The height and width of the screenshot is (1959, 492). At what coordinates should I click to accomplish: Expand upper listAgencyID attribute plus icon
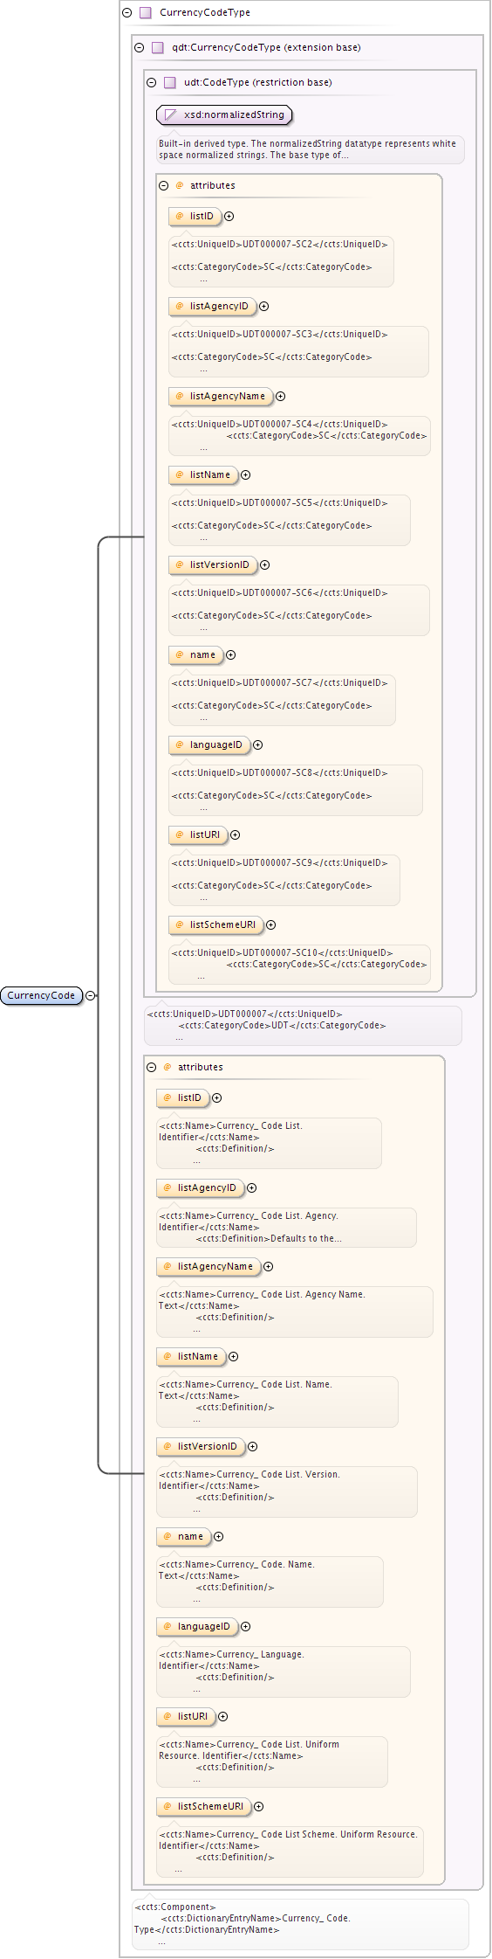(x=264, y=307)
